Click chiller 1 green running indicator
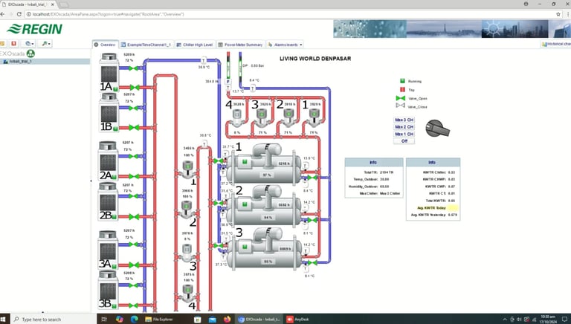This screenshot has width=571, height=324. tap(245, 162)
